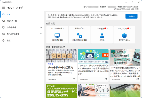Click the red badge on FMVプレミアム
The height and width of the screenshot is (98, 142).
tap(128, 28)
